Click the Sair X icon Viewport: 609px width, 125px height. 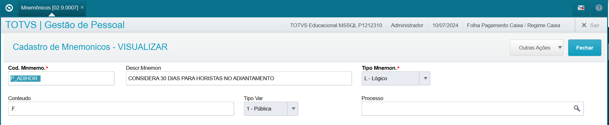[584, 25]
